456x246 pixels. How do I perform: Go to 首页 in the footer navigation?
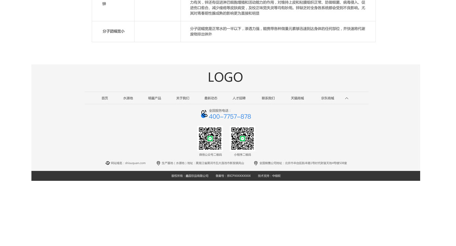pos(105,98)
